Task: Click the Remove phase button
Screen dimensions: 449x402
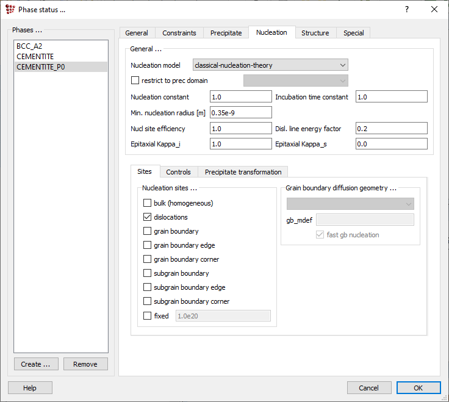Action: [85, 364]
